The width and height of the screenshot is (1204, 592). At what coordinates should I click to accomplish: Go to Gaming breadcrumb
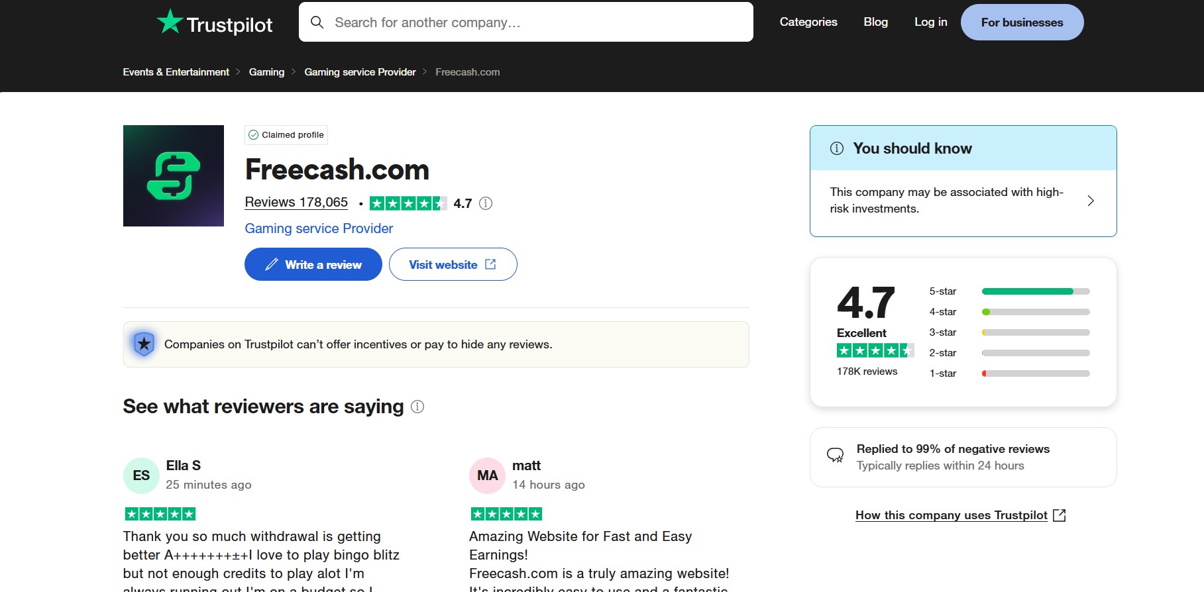pos(266,72)
